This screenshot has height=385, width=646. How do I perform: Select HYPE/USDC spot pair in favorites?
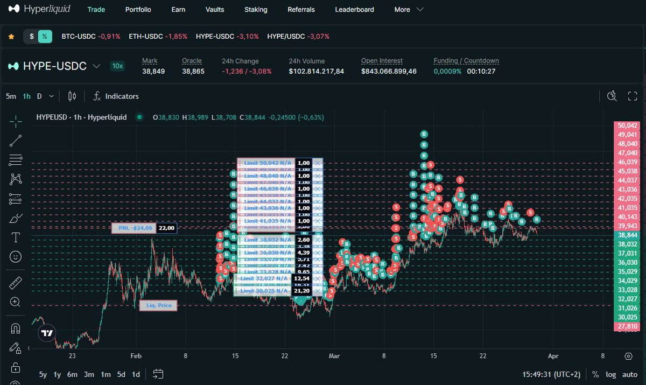click(298, 37)
